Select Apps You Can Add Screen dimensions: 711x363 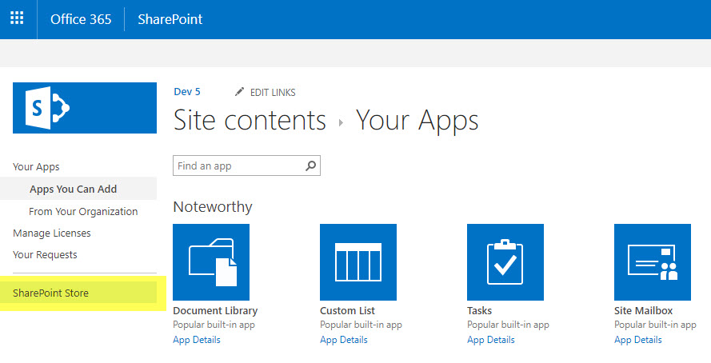pyautogui.click(x=73, y=189)
